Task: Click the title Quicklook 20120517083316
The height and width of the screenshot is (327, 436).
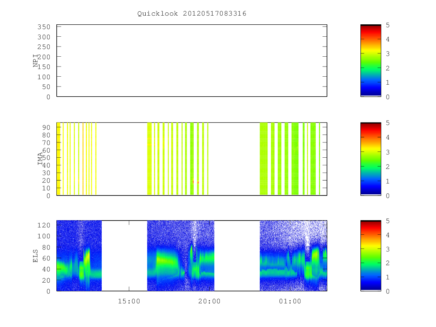Action: click(x=192, y=14)
